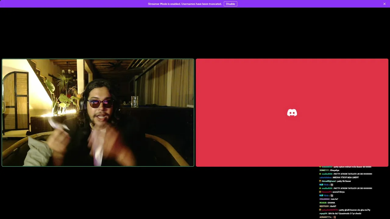Disable Streamer Mode via the banner button
The width and height of the screenshot is (390, 219).
[230, 4]
